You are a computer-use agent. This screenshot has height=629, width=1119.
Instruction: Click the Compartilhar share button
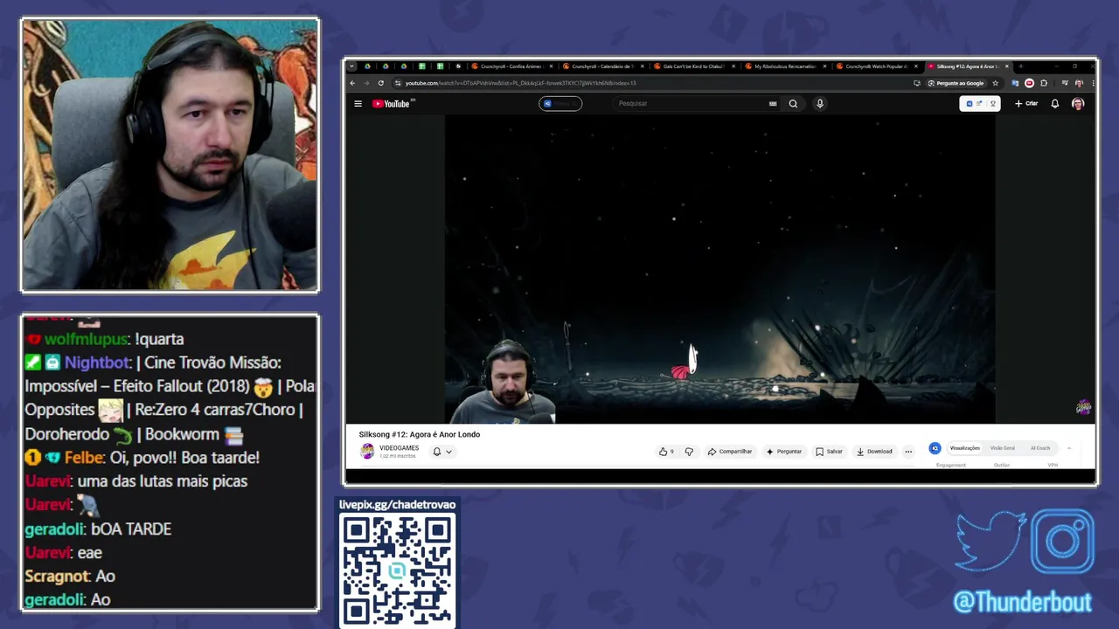(730, 452)
